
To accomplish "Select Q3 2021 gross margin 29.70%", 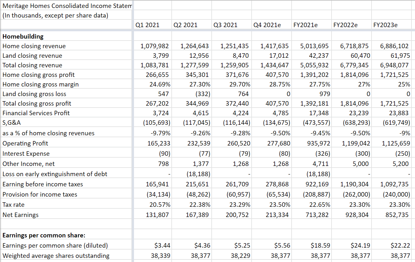I will (240, 84).
